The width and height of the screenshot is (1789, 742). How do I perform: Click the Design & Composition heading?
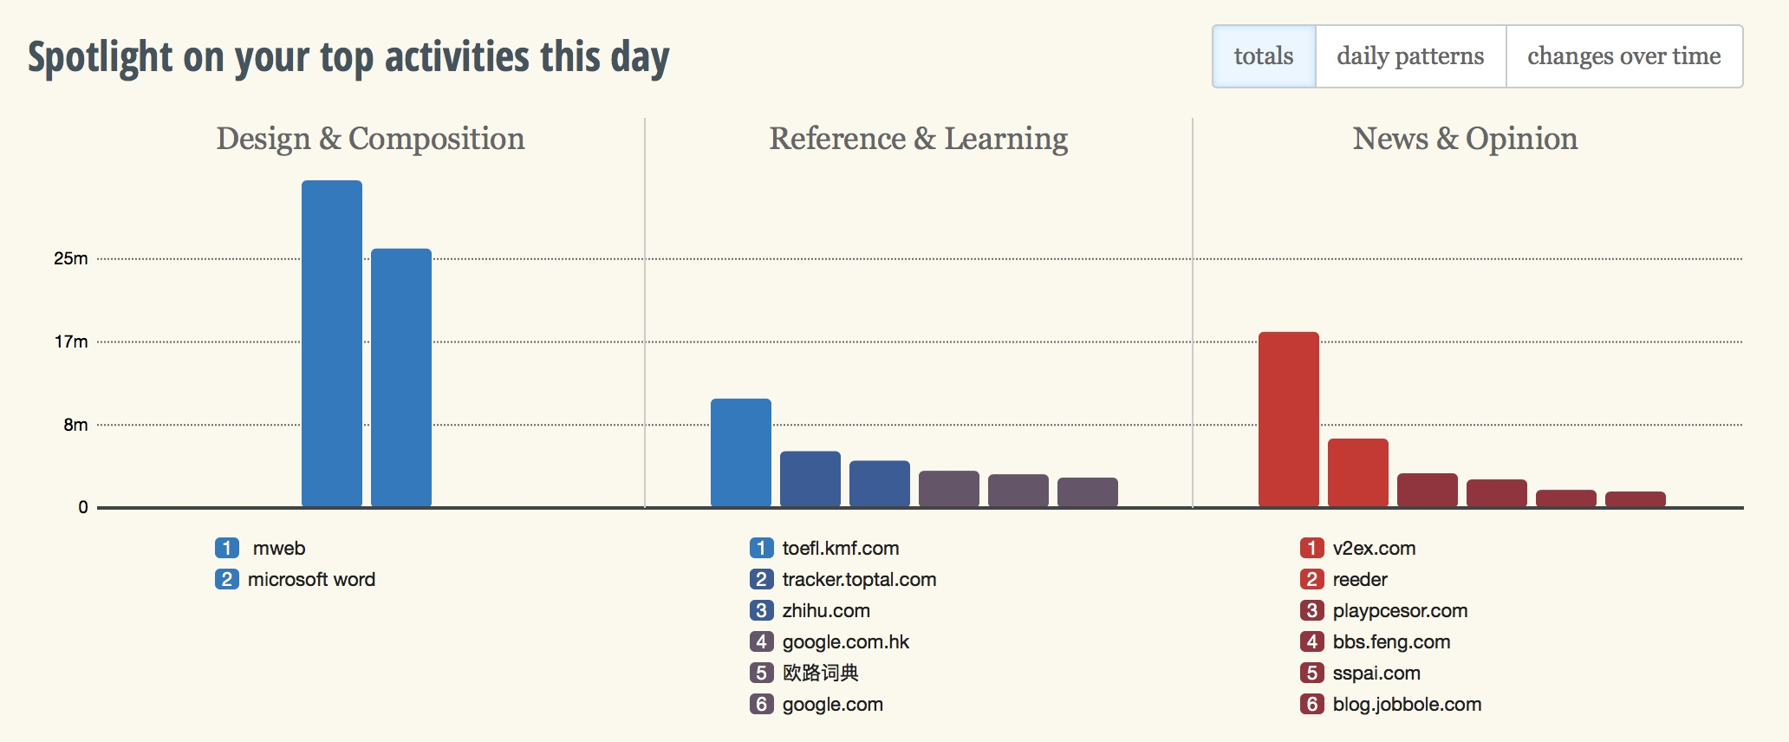click(x=370, y=139)
